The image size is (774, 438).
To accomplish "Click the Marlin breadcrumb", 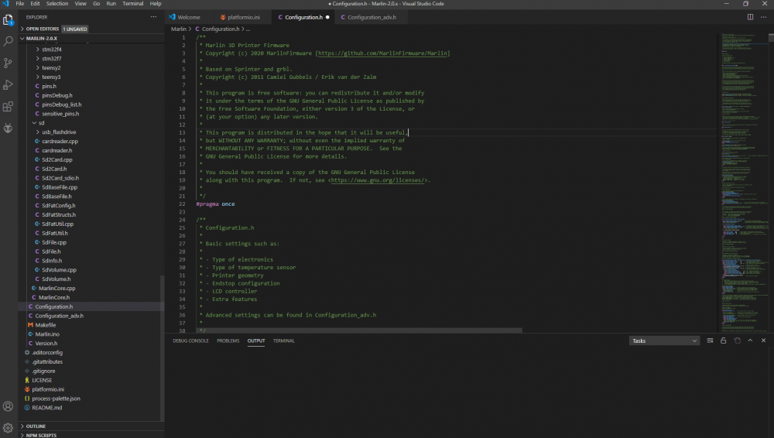I will [179, 29].
